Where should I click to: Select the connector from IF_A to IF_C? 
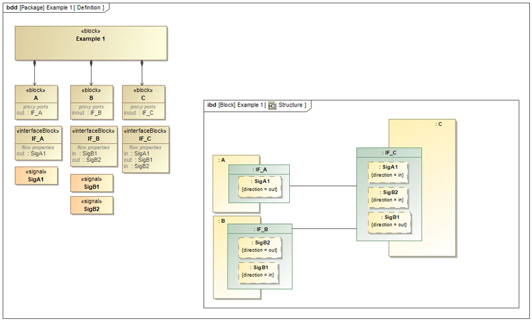323,186
